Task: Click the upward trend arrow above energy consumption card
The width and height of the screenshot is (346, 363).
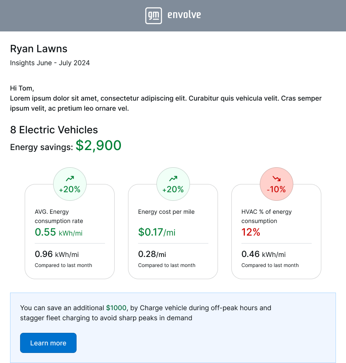Action: (70, 179)
